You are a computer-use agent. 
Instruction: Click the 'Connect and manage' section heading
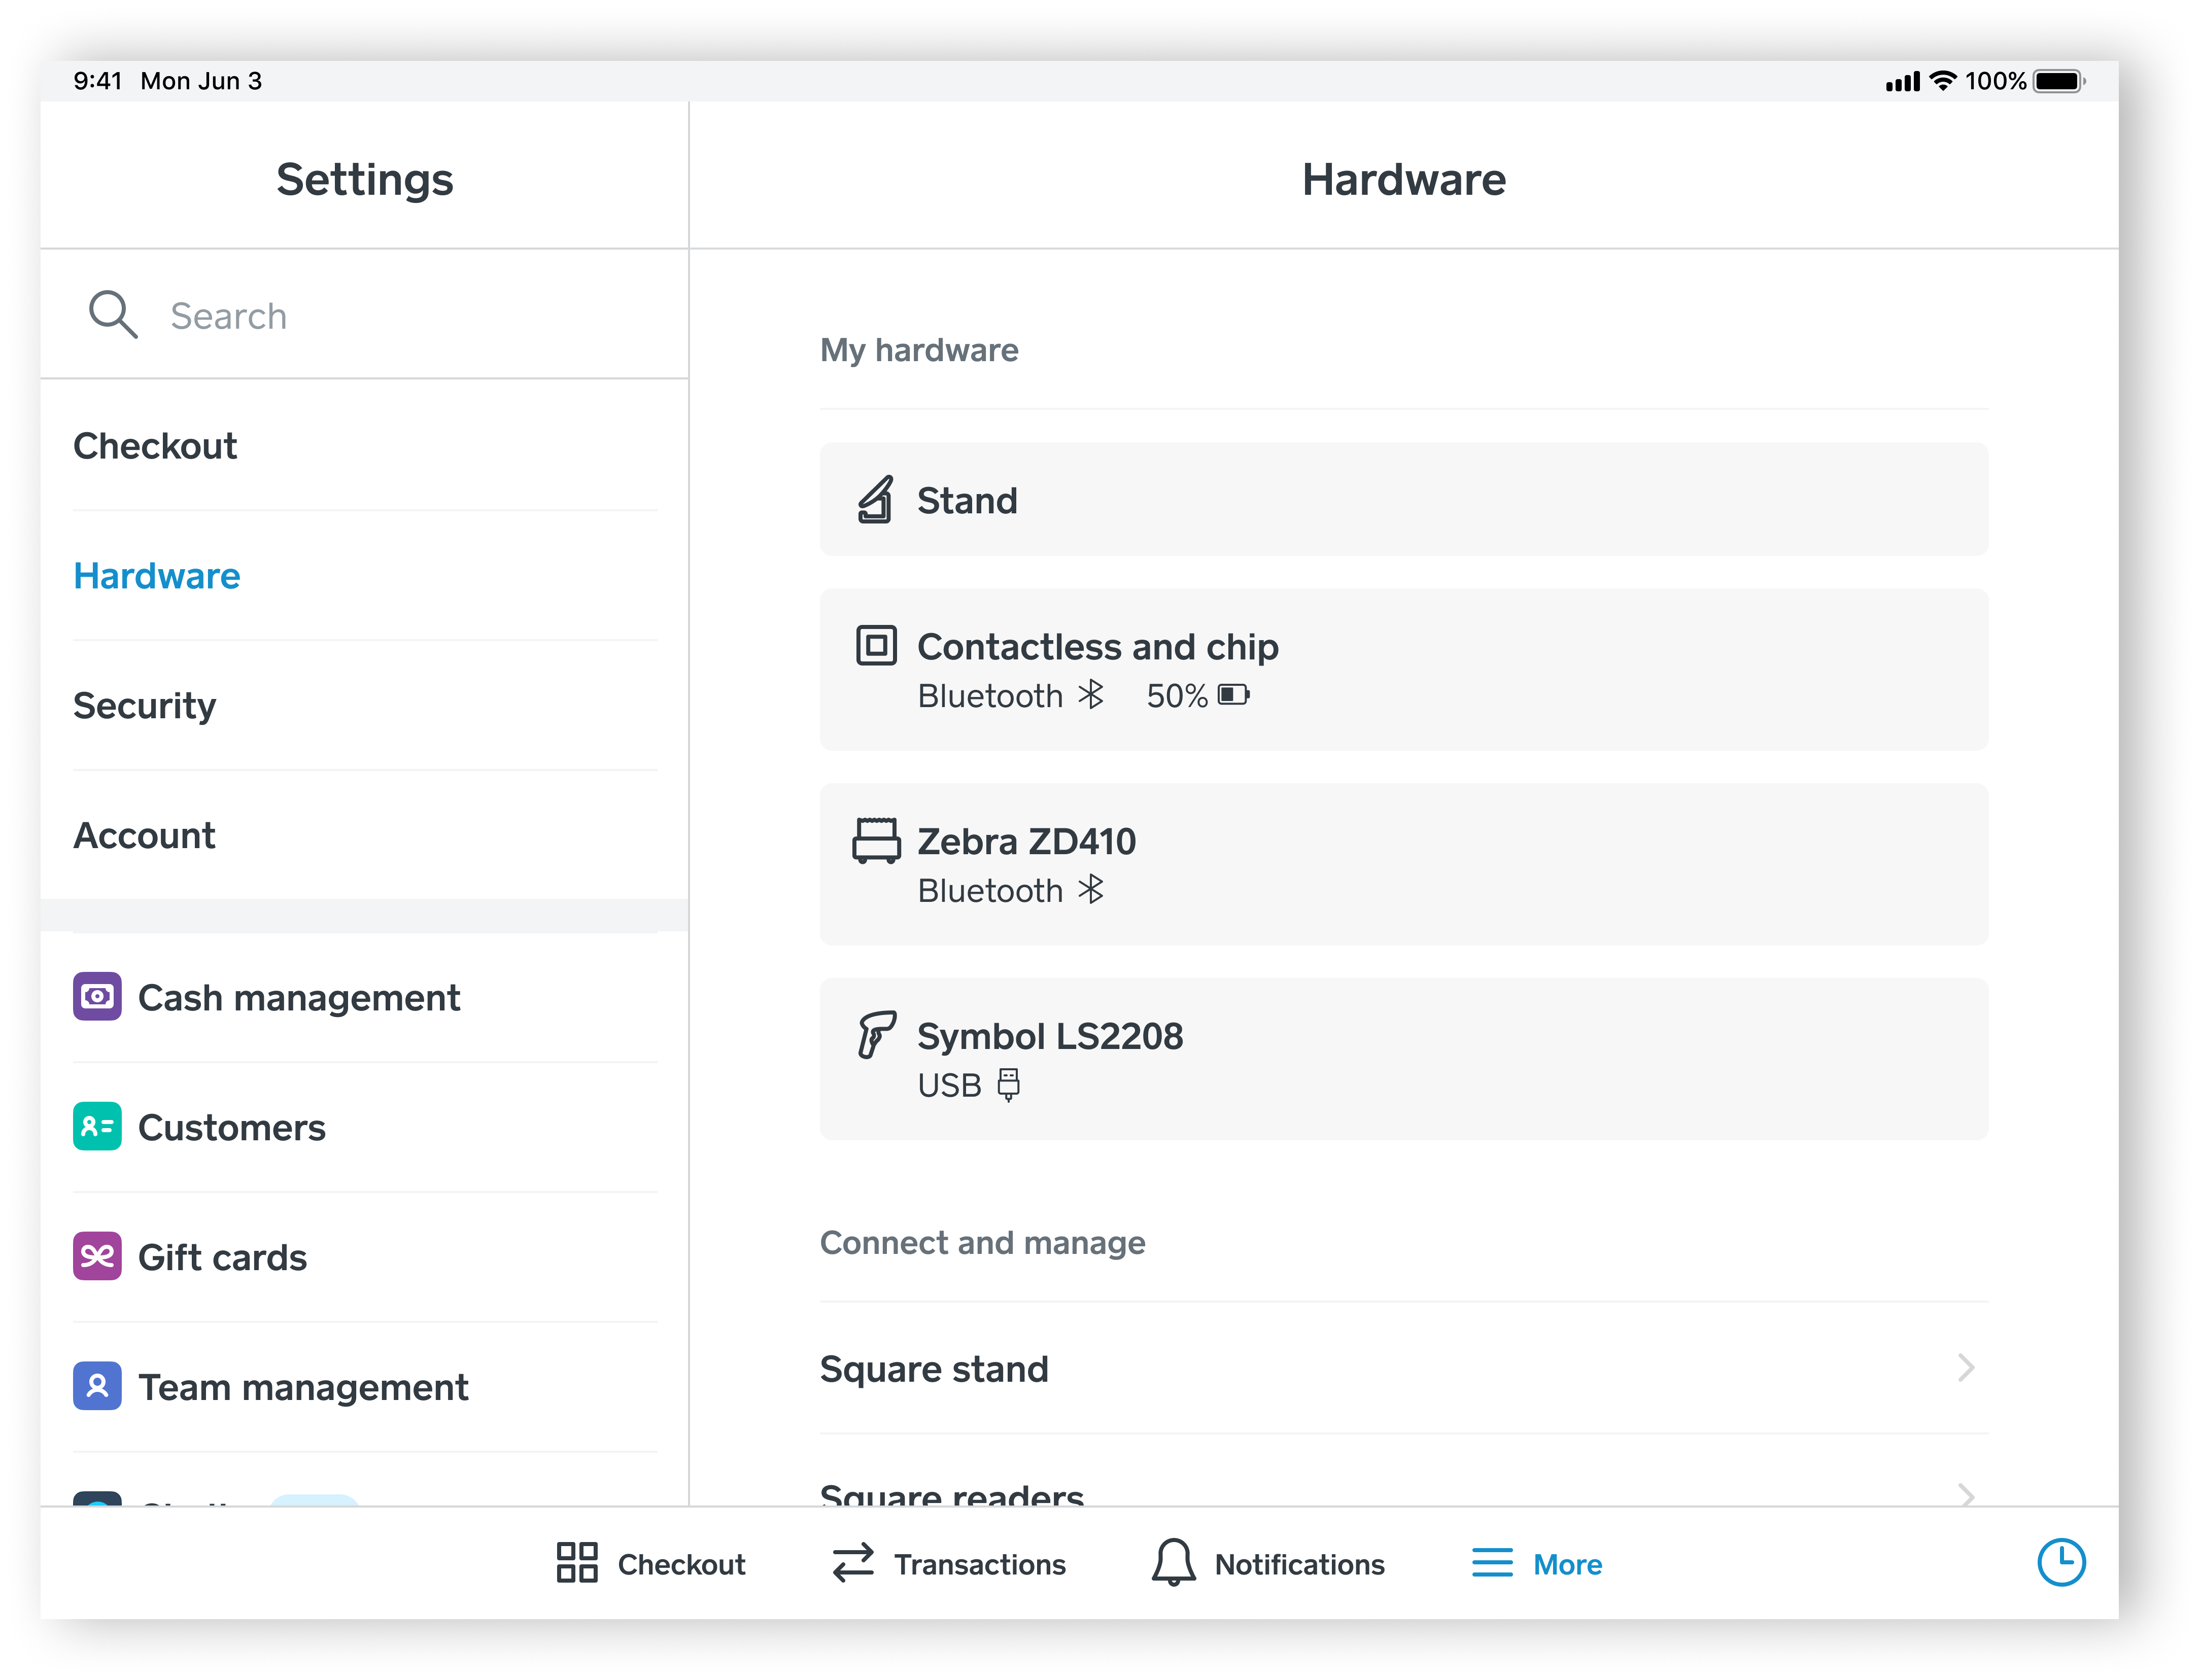983,1243
